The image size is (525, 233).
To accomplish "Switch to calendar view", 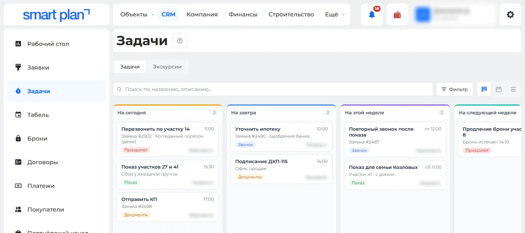I will click(x=499, y=89).
